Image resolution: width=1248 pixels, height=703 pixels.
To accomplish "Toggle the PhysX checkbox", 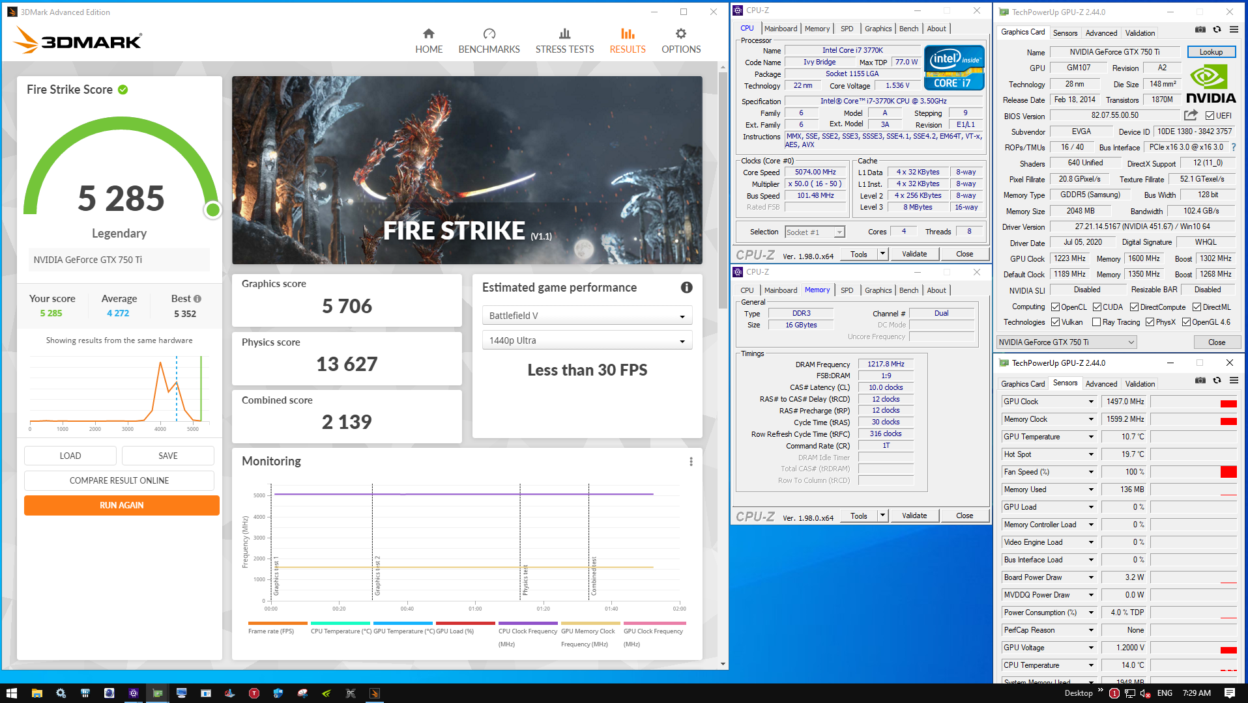I will pos(1150,322).
